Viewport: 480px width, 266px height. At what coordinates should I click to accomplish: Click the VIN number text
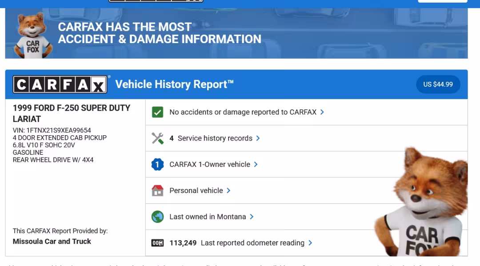click(52, 130)
